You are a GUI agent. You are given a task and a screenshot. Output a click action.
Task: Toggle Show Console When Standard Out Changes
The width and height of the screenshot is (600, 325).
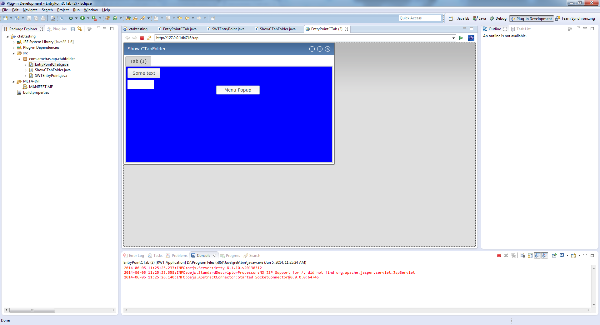click(537, 255)
